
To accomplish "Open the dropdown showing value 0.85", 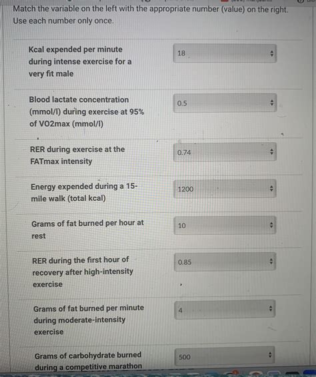I will click(x=225, y=262).
